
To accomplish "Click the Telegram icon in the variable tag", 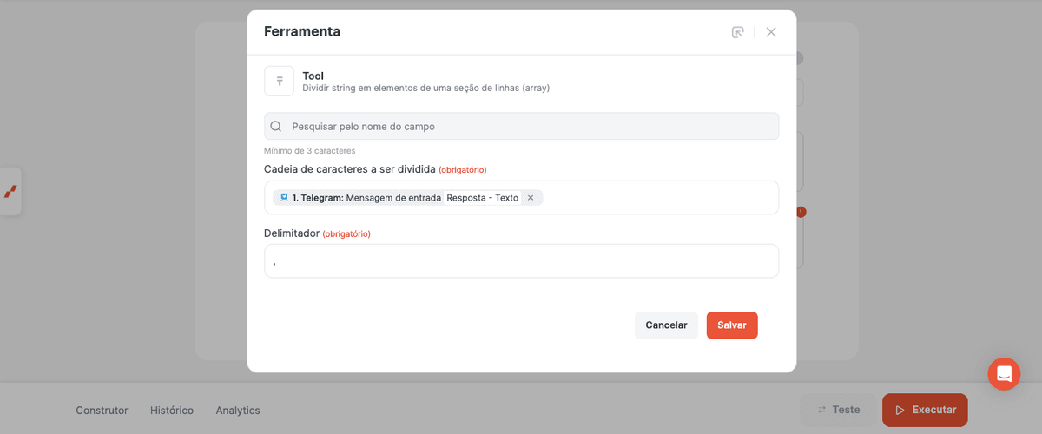I will (x=283, y=198).
